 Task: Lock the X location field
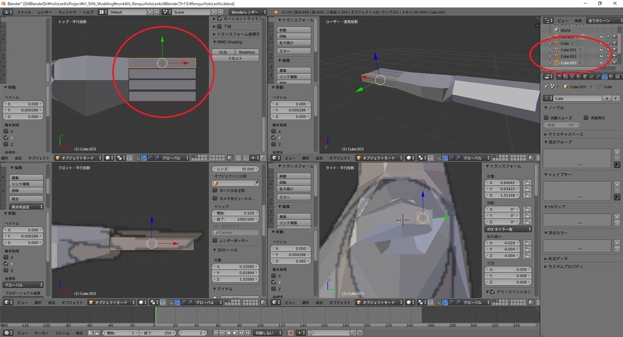point(527,183)
